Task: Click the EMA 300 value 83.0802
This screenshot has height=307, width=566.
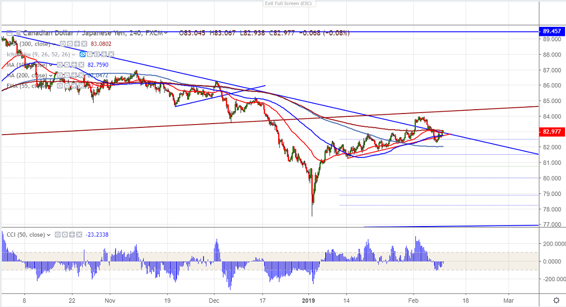Action: [101, 44]
